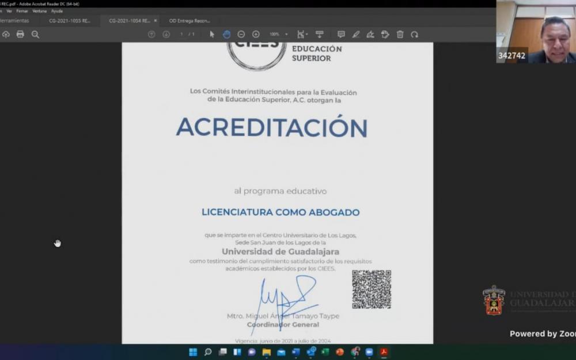Click the current page number field
This screenshot has height=360, width=576.
click(181, 35)
